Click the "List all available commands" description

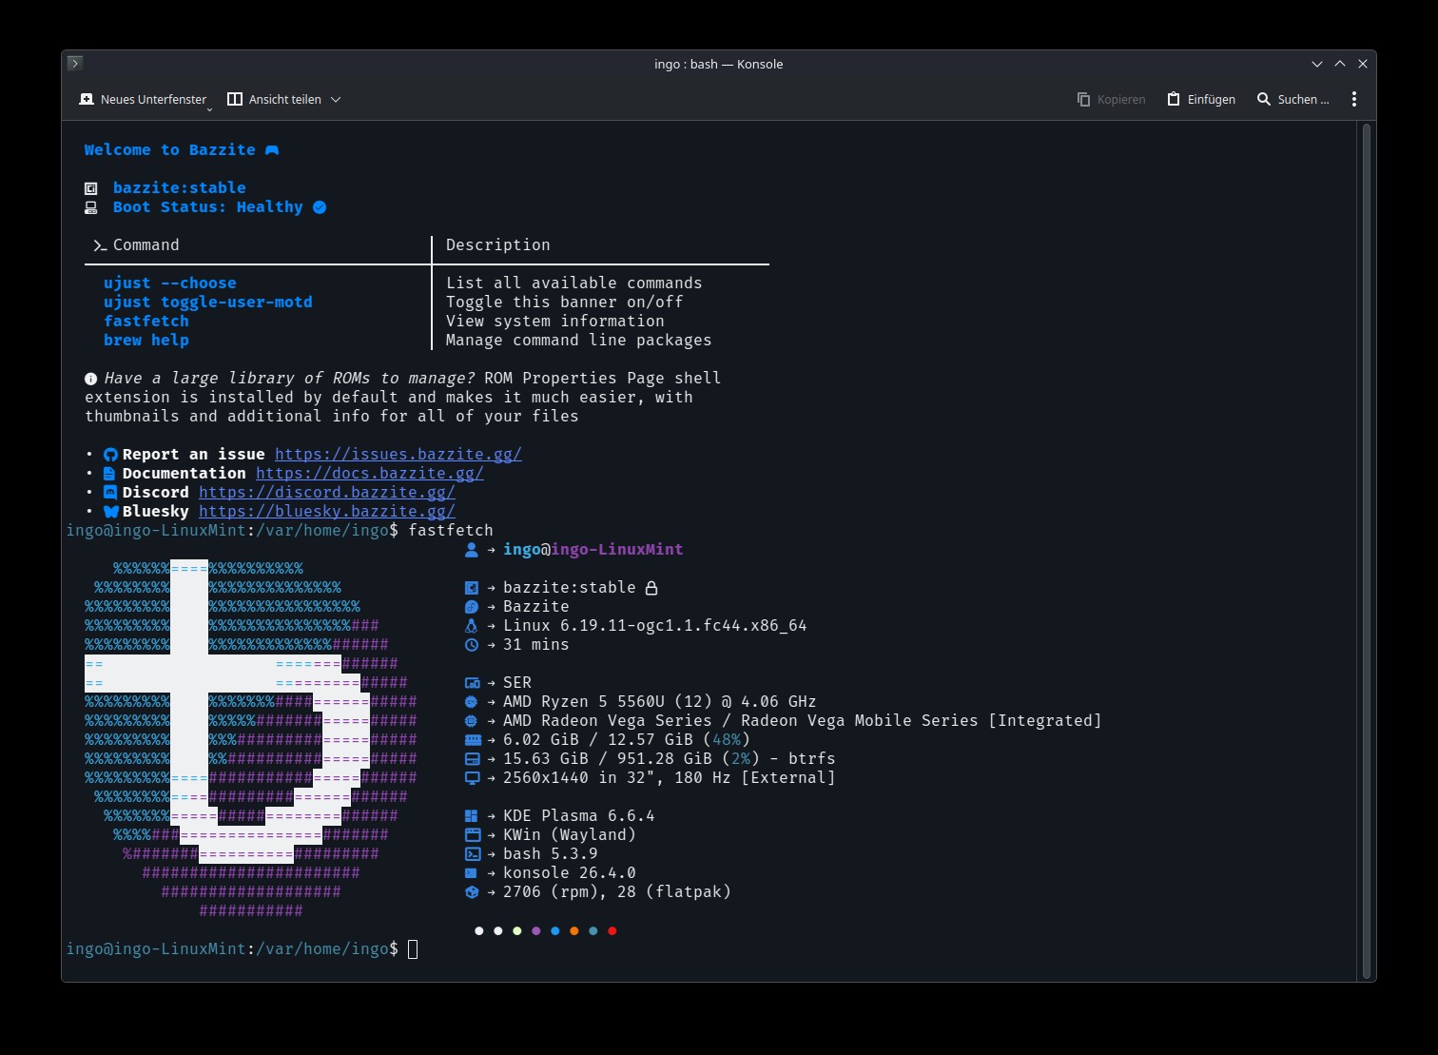[574, 283]
